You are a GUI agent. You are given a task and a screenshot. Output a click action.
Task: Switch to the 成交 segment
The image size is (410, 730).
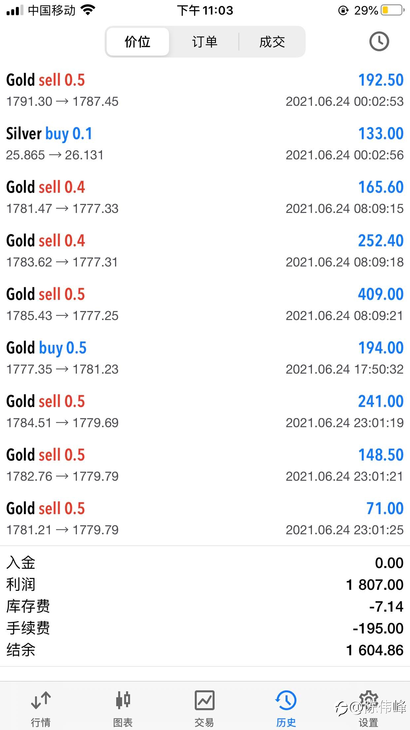coord(272,42)
